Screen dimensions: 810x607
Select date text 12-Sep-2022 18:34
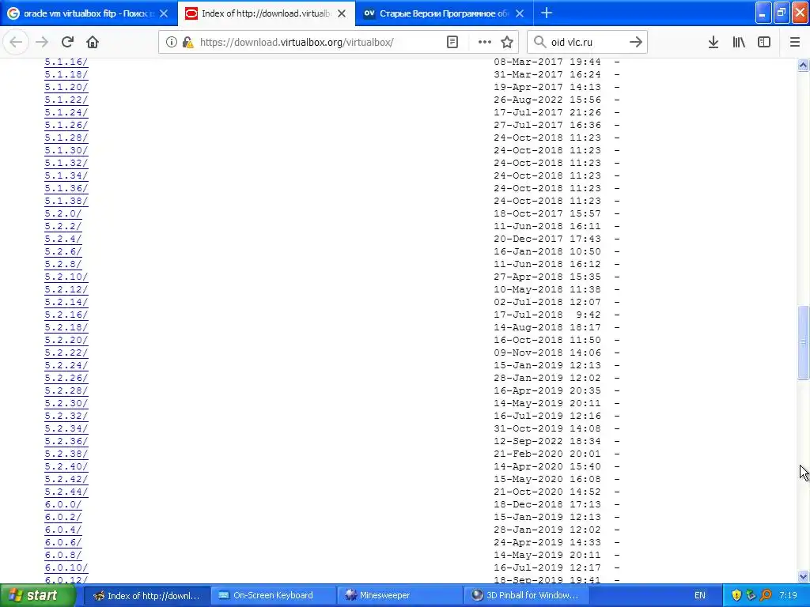[547, 441]
